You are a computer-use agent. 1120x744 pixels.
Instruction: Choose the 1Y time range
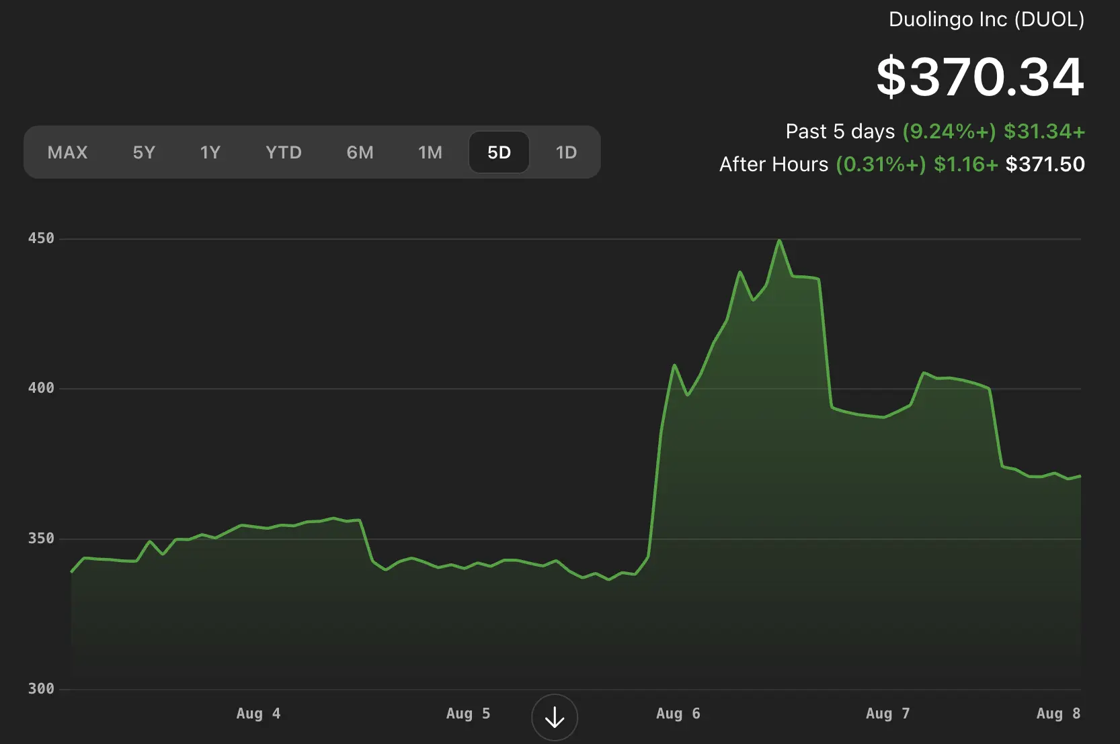pyautogui.click(x=210, y=152)
